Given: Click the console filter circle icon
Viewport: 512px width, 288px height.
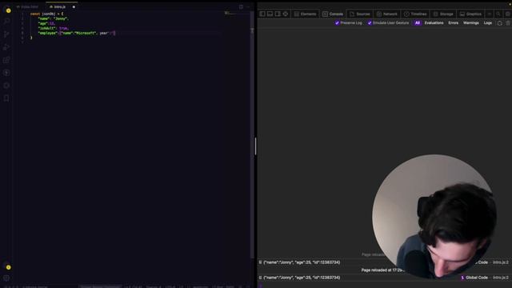Looking at the screenshot, I should point(499,23).
